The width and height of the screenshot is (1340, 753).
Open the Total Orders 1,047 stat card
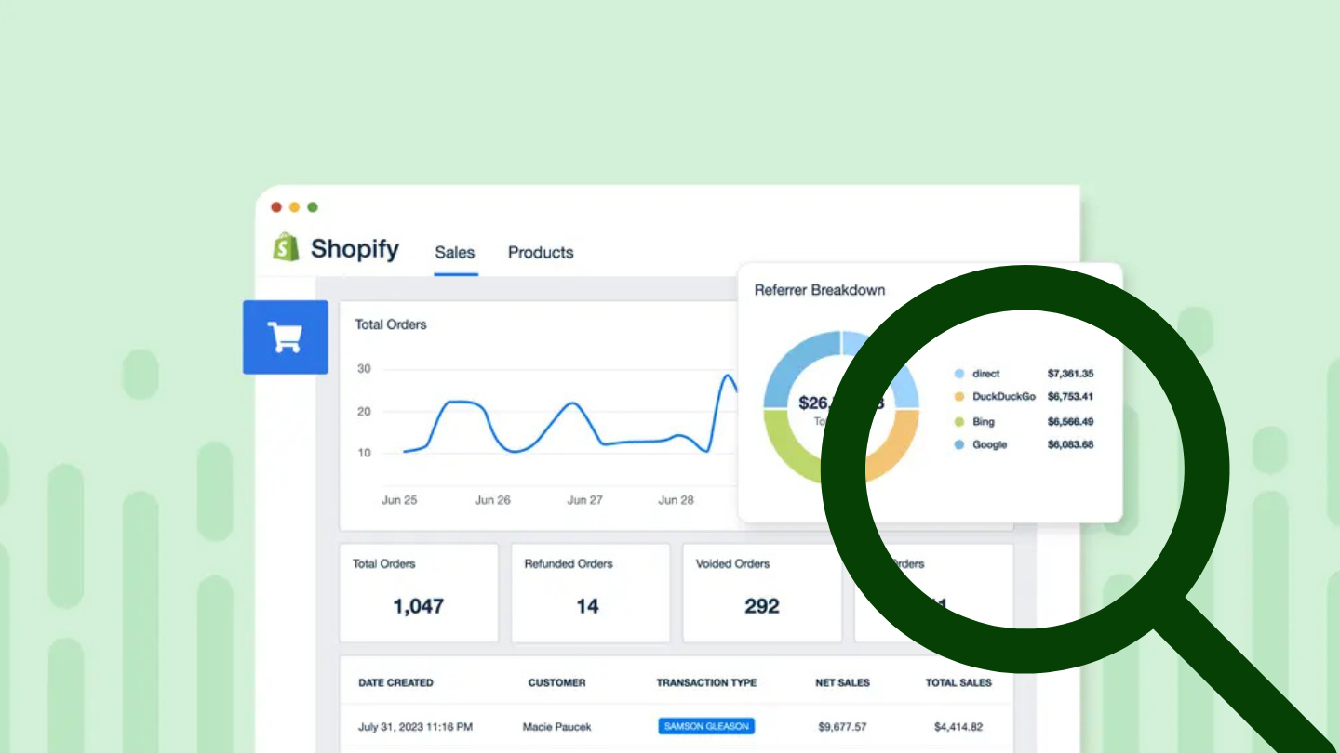pos(419,592)
